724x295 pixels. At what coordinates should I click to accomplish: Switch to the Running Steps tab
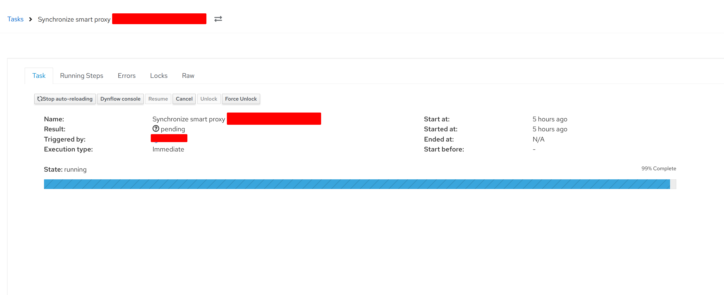click(x=81, y=76)
